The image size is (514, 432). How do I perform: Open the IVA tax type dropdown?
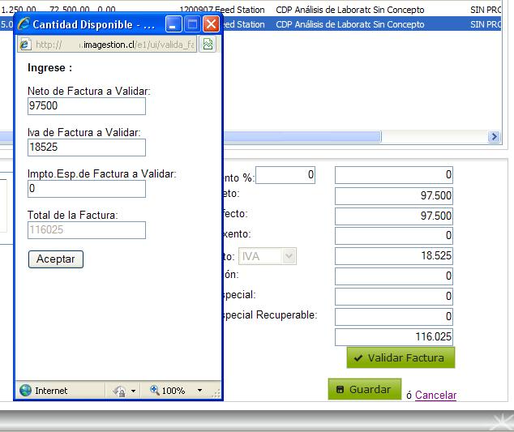(268, 256)
